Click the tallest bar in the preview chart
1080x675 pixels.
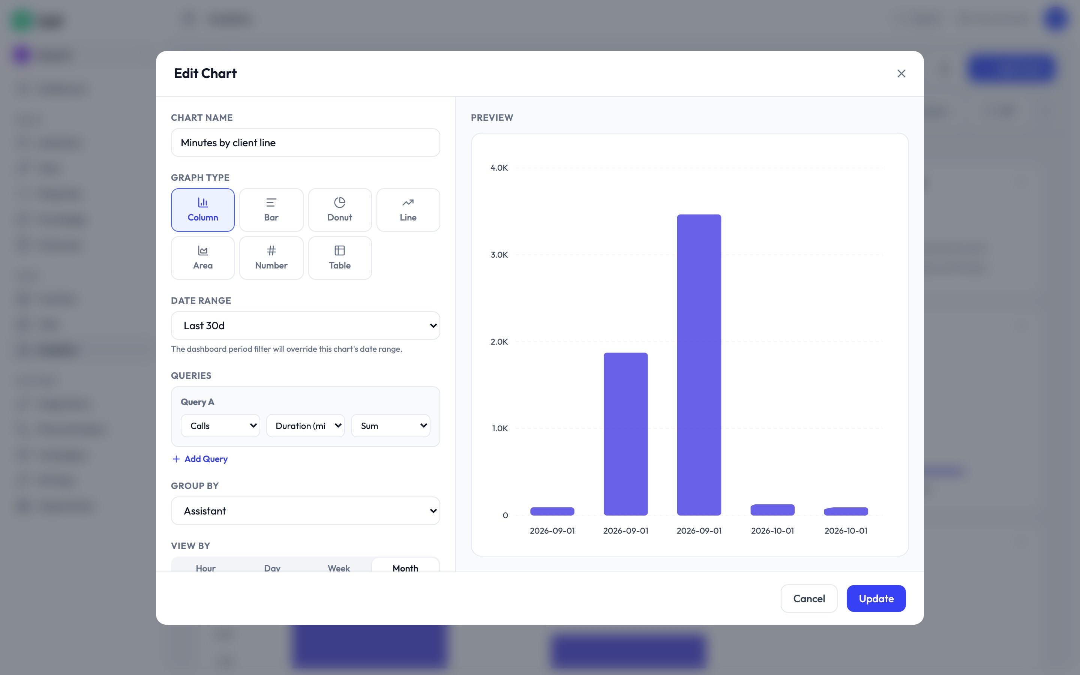pyautogui.click(x=699, y=365)
